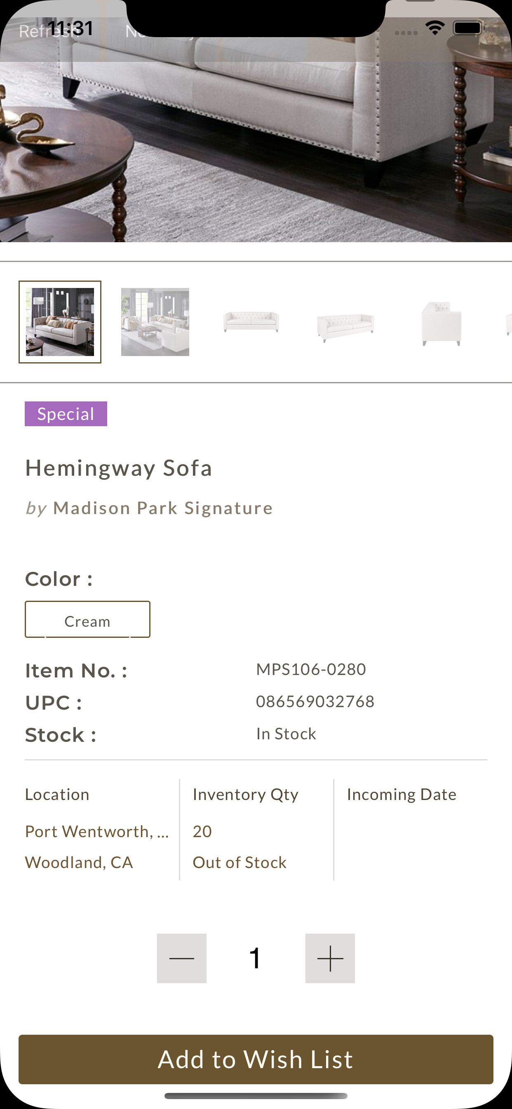Tap the Wi-Fi status icon
Image resolution: width=512 pixels, height=1109 pixels.
434,28
